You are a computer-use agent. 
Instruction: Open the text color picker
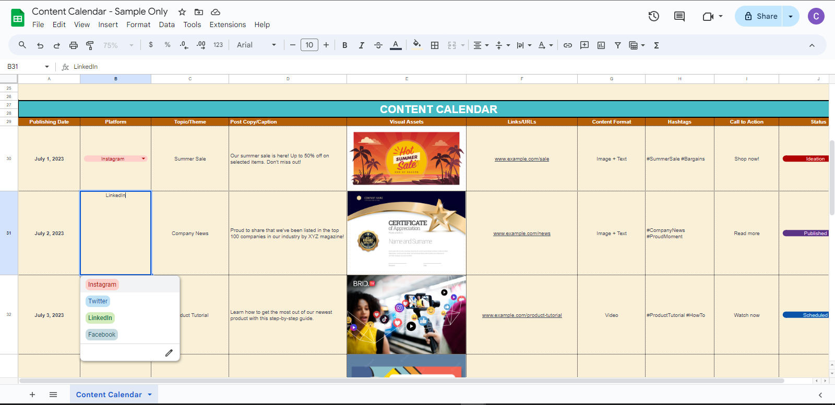[x=396, y=45]
